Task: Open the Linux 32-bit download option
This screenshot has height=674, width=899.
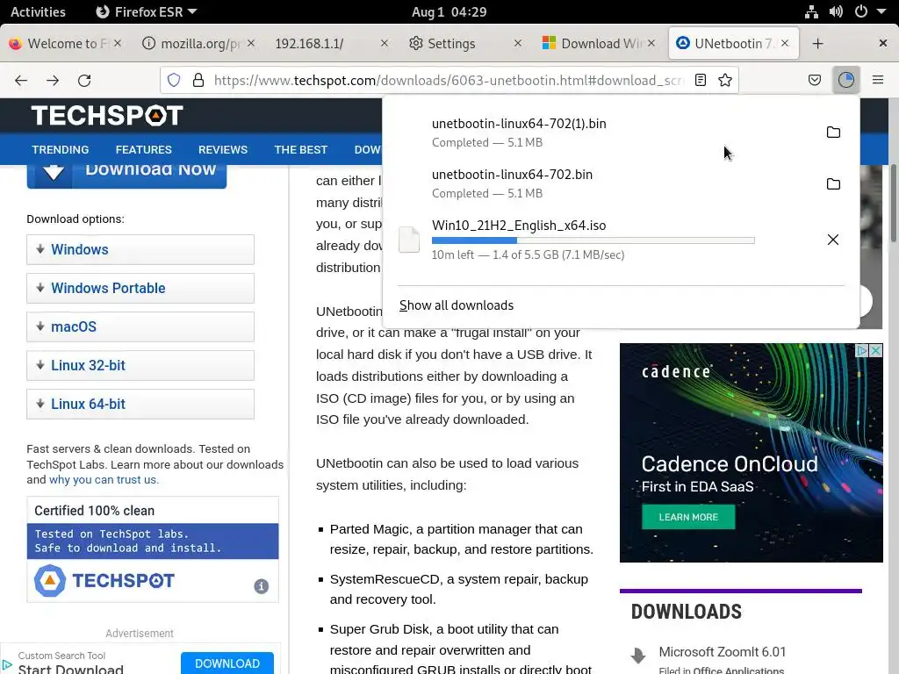Action: pyautogui.click(x=140, y=365)
